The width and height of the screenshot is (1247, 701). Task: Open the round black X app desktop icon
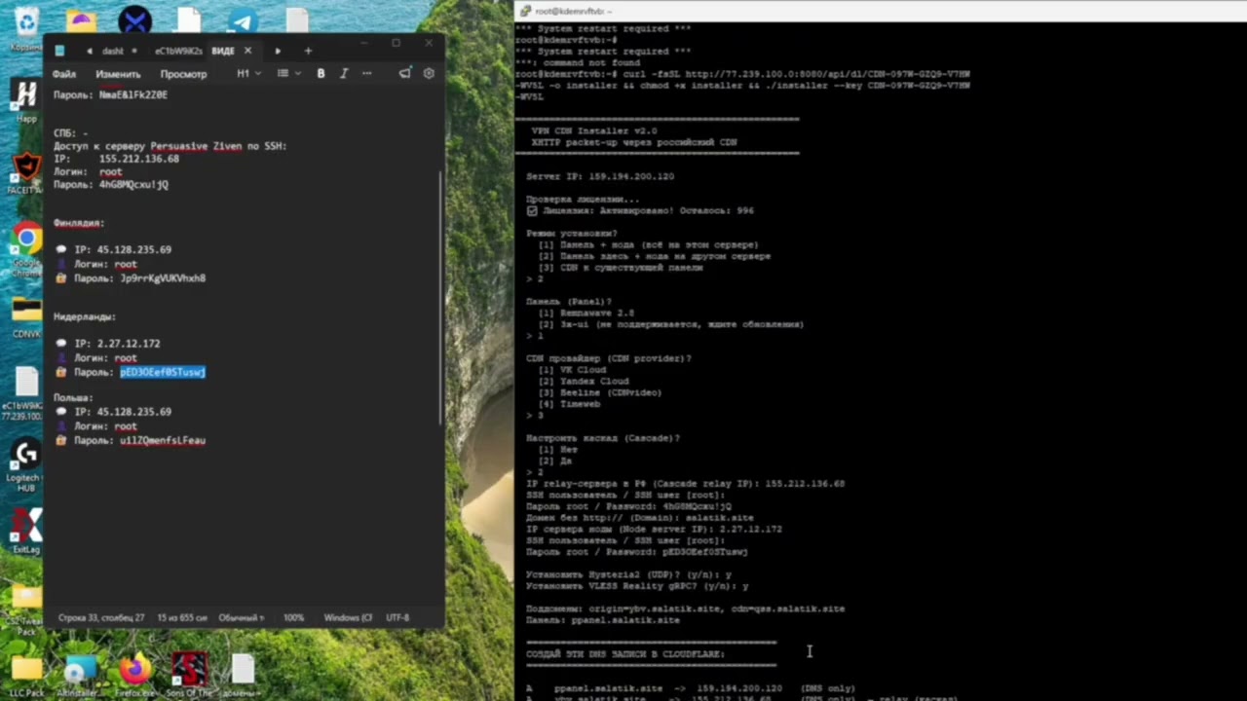coord(134,19)
